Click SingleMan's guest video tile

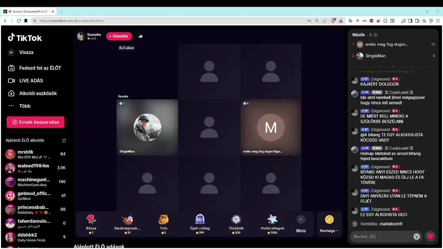pyautogui.click(x=147, y=127)
